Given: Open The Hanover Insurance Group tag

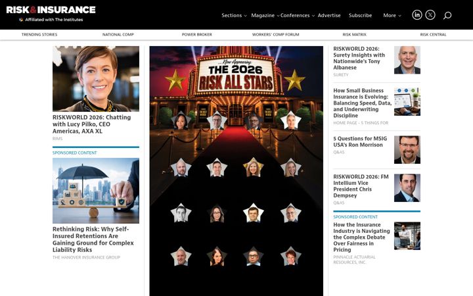Looking at the screenshot, I should pyautogui.click(x=86, y=257).
